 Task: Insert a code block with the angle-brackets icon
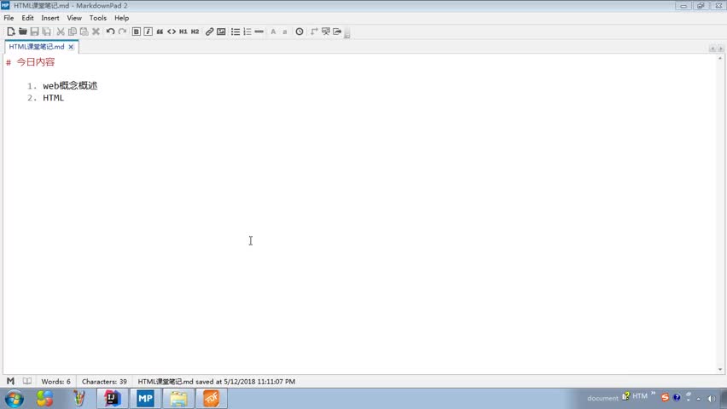172,32
